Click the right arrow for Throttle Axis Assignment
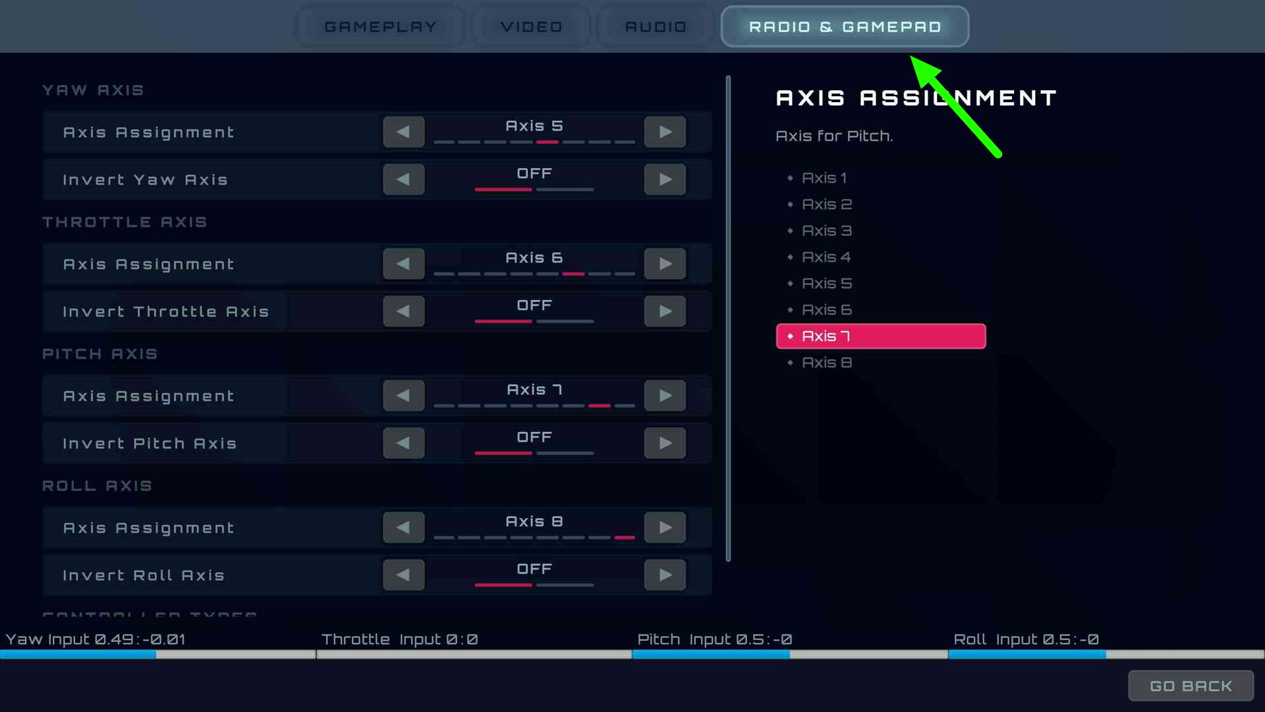Viewport: 1265px width, 712px height. click(665, 264)
